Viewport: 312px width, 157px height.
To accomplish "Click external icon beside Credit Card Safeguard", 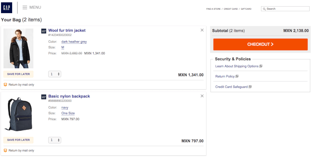I will [250, 87].
